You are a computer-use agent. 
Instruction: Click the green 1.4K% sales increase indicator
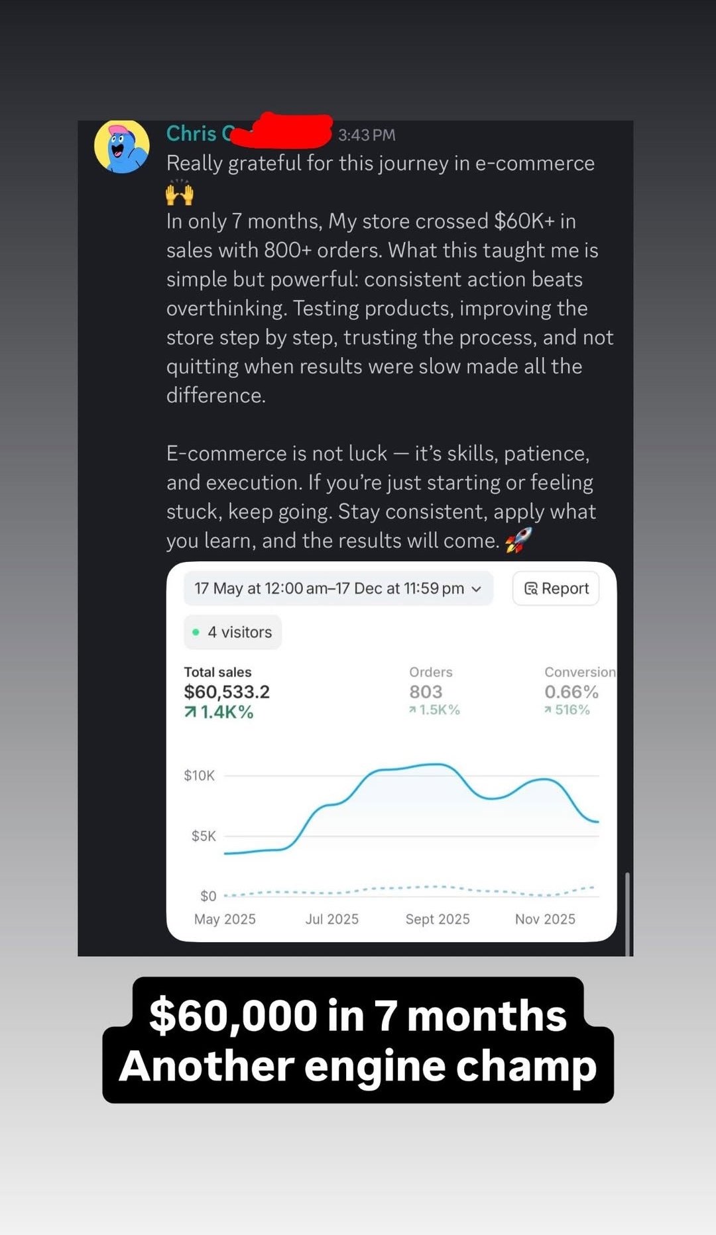pyautogui.click(x=219, y=712)
